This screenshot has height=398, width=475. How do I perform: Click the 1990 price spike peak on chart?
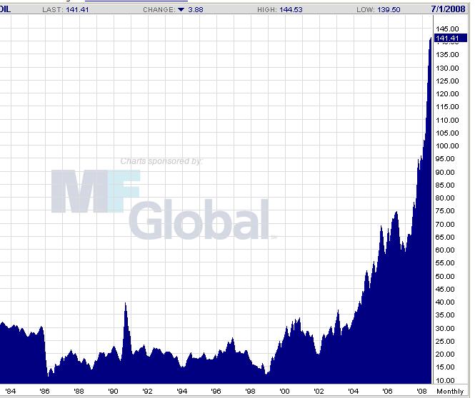[126, 305]
